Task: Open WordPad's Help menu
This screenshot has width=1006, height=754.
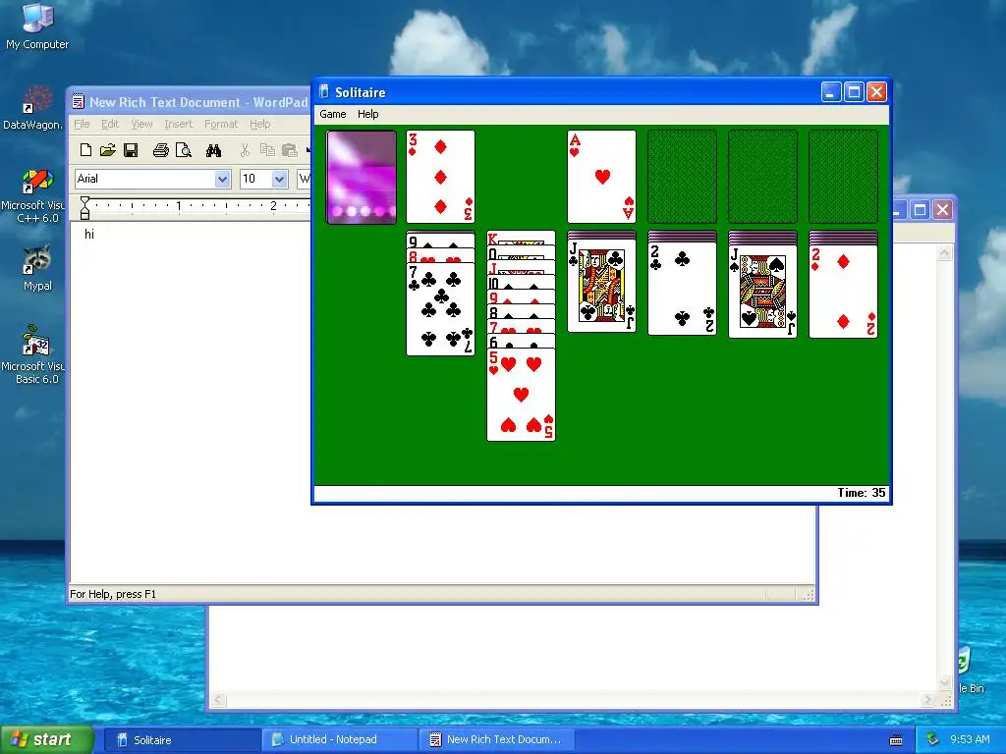Action: (x=259, y=124)
